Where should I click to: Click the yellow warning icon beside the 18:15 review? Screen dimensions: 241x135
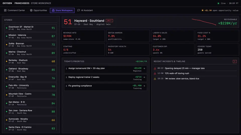click(x=155, y=79)
